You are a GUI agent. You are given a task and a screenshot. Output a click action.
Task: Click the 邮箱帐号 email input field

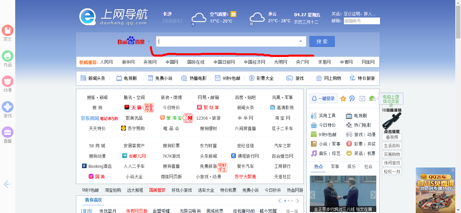[362, 21]
